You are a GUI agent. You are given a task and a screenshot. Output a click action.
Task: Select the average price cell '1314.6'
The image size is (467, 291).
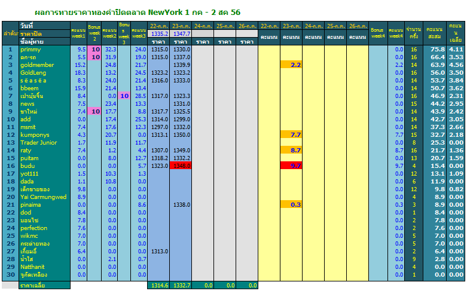pyautogui.click(x=158, y=286)
